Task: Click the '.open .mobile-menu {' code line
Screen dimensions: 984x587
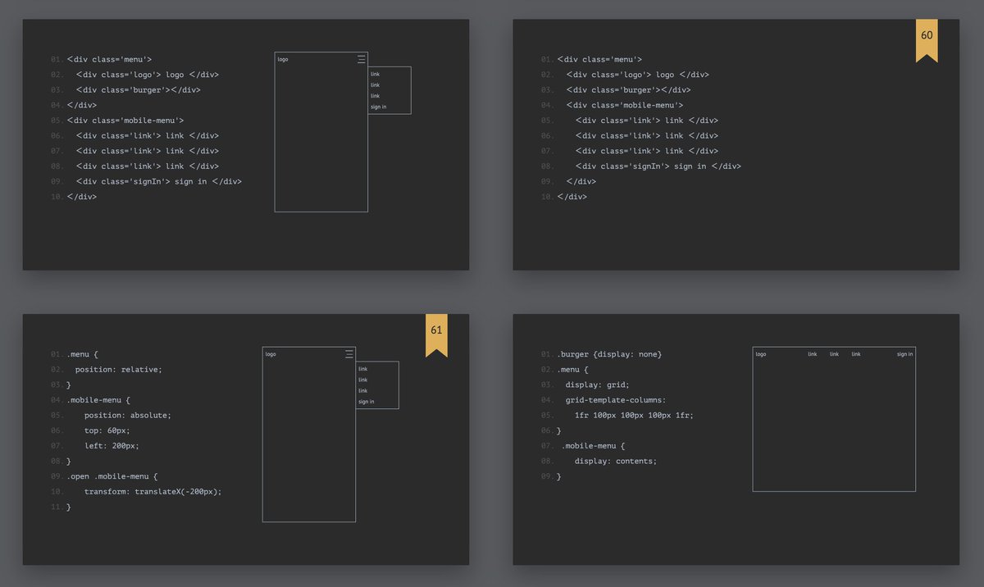Action: (112, 476)
